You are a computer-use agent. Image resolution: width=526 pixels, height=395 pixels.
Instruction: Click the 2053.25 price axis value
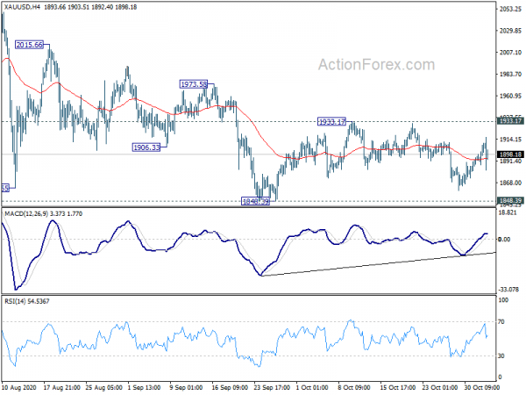point(509,9)
